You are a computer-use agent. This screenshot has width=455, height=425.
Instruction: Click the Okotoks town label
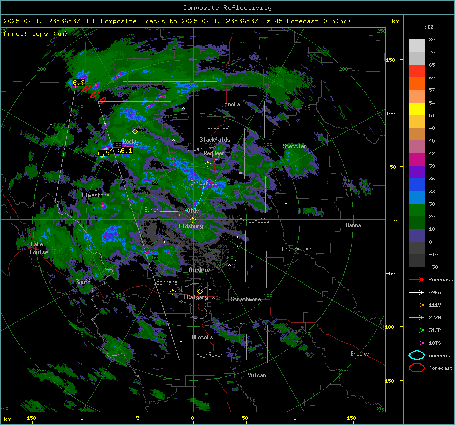[x=202, y=337]
